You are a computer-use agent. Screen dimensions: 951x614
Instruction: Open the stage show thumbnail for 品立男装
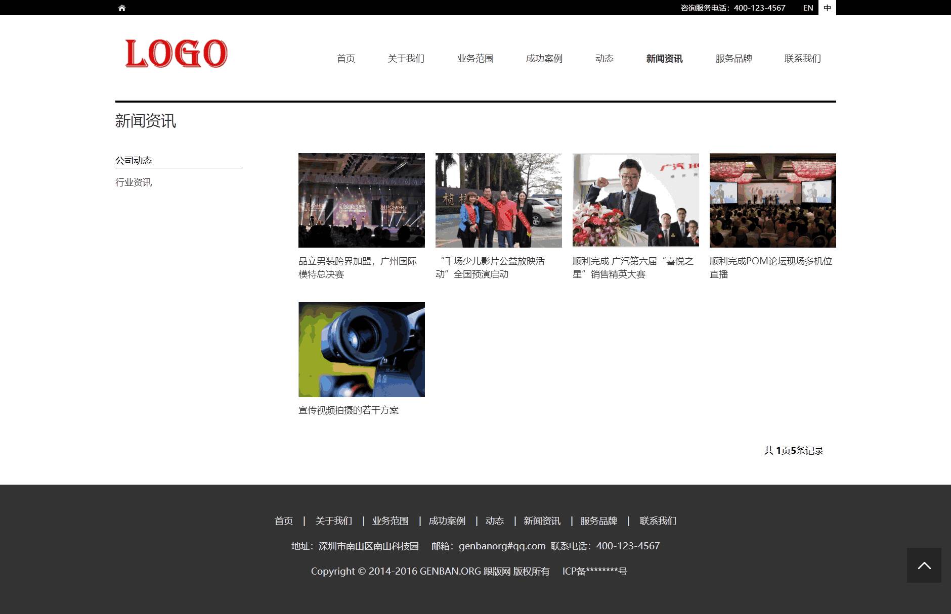coord(362,200)
